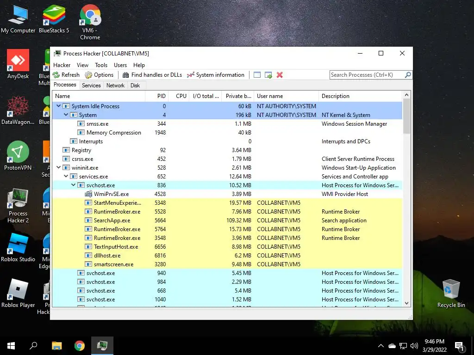Open the volume tray icon
Image resolution: width=474 pixels, height=355 pixels.
tap(414, 346)
